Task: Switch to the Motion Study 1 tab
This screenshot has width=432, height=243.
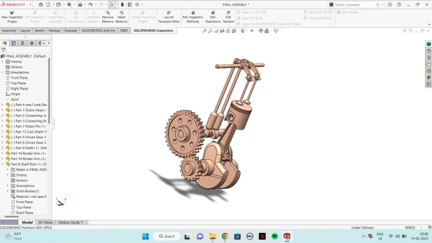Action: coord(71,222)
